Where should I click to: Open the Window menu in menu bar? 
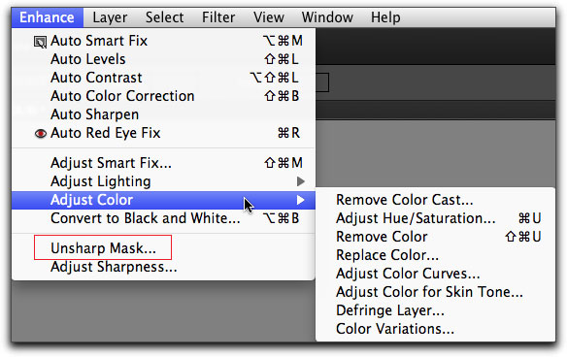click(327, 17)
